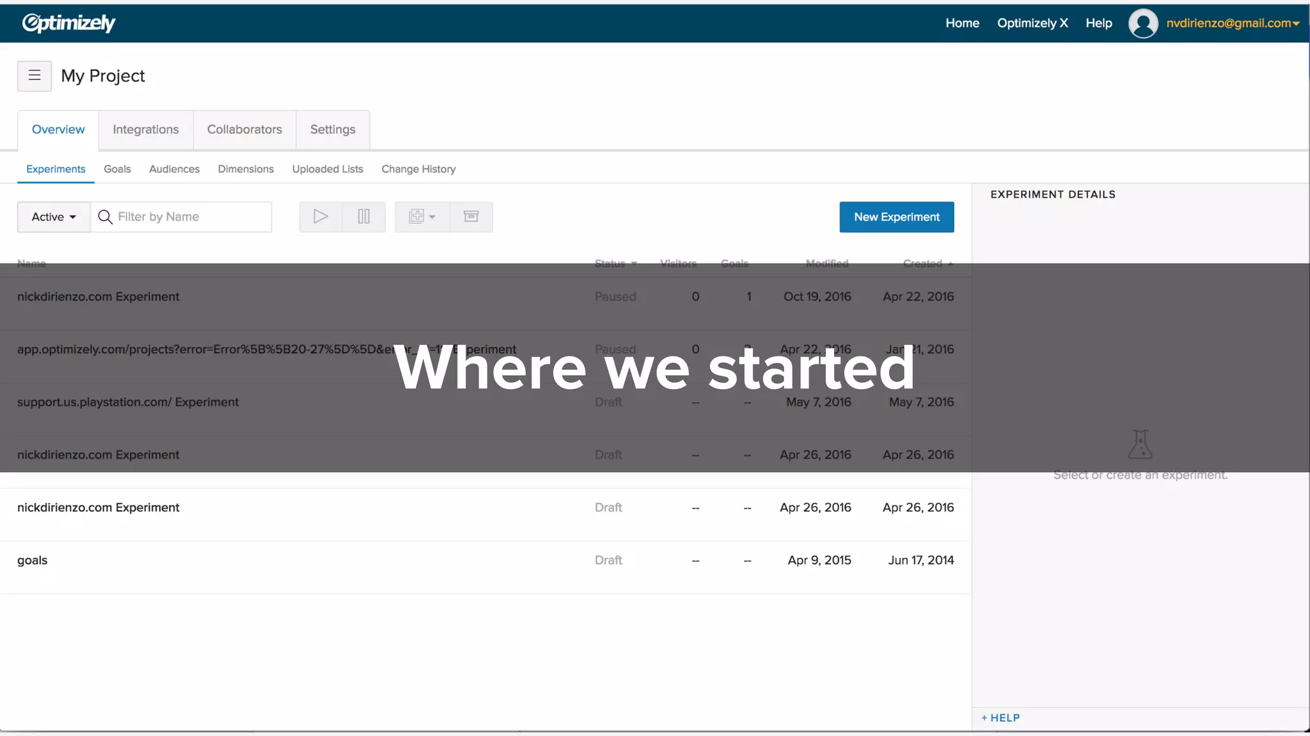Click the user avatar icon in header

tap(1142, 24)
